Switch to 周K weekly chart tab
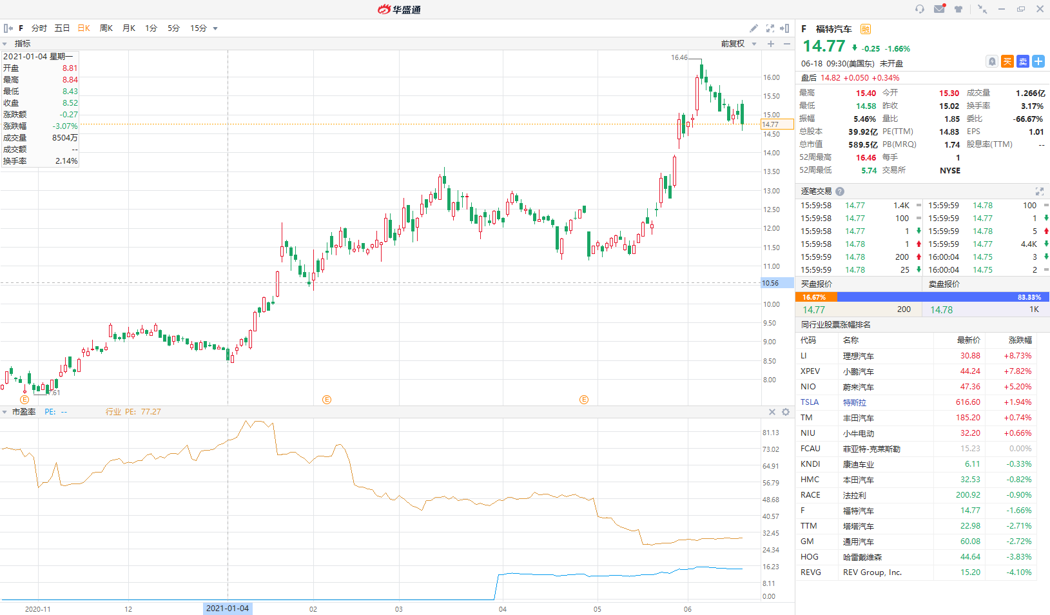 pos(106,28)
